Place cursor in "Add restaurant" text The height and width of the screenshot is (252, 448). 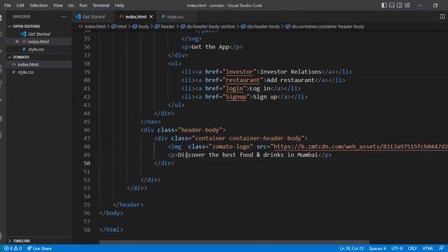click(x=290, y=80)
